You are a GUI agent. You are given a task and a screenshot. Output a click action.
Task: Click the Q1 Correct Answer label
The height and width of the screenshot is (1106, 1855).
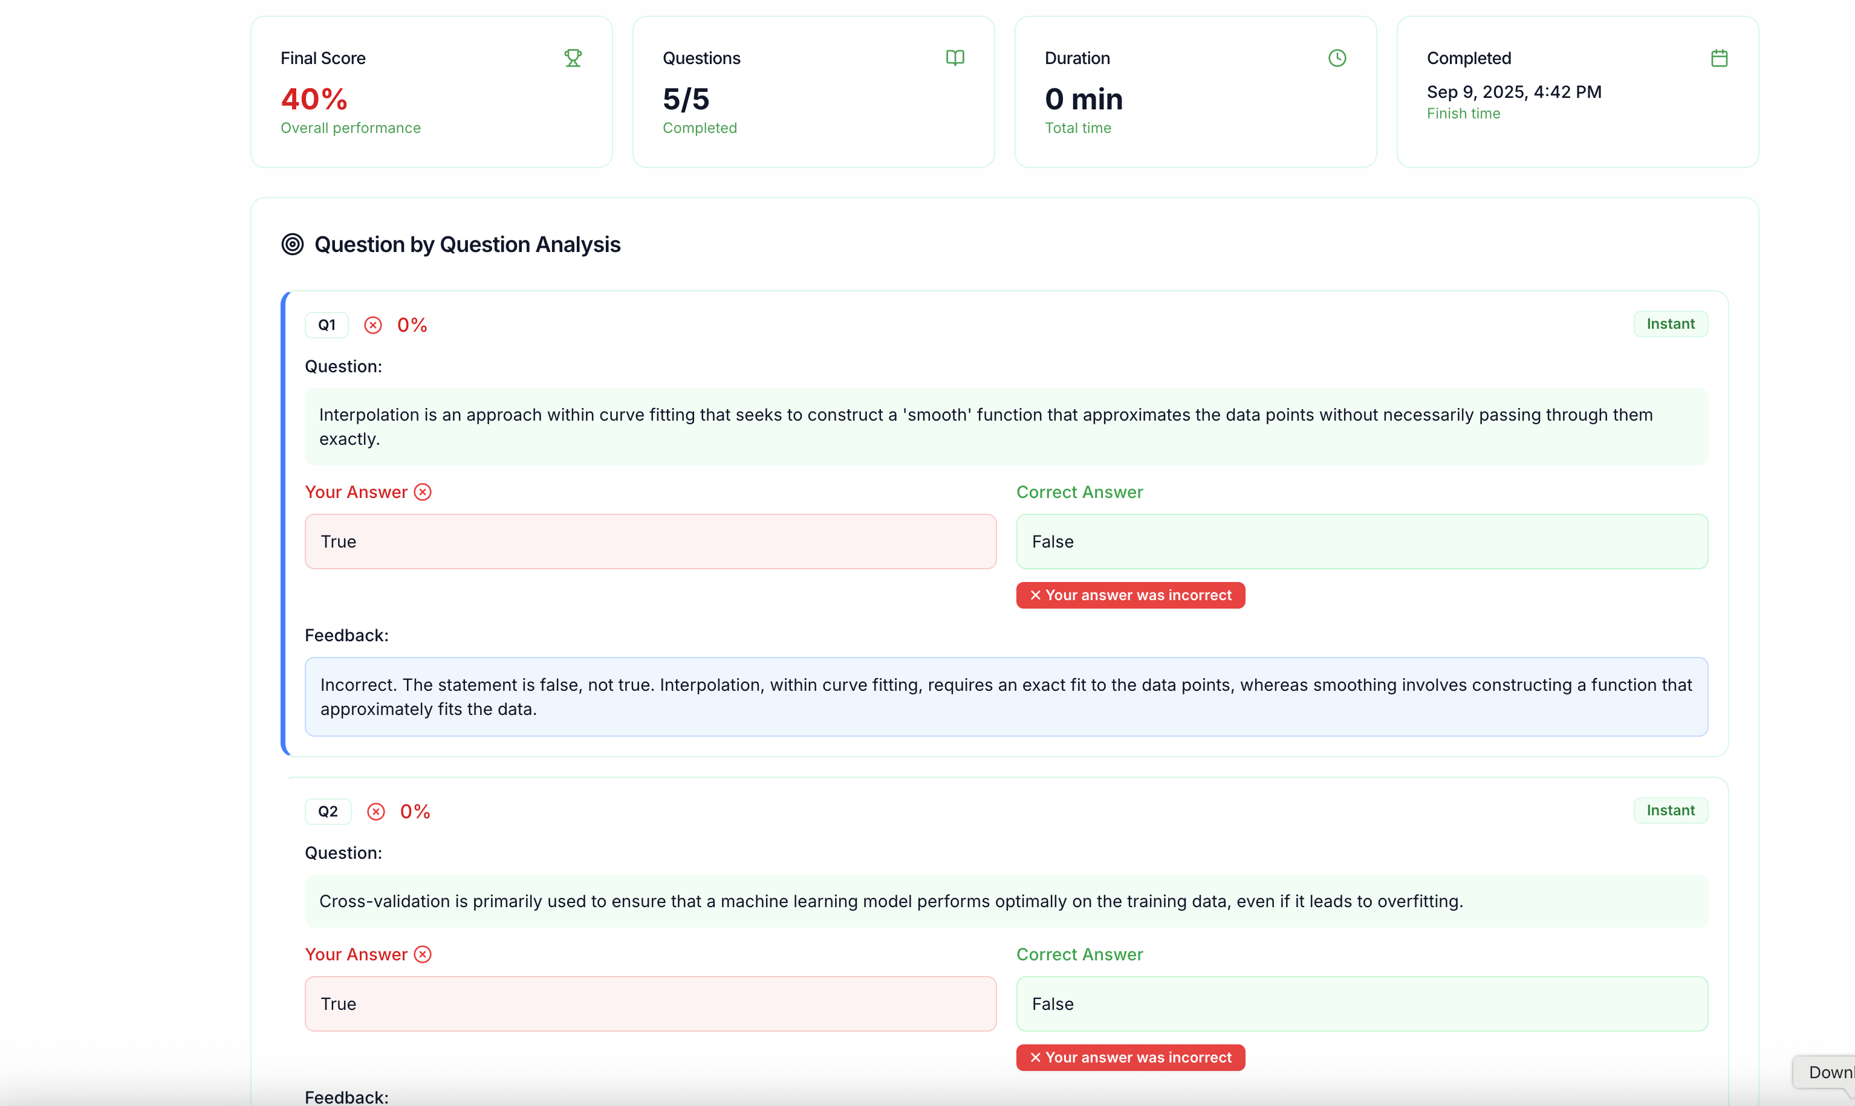1079,492
